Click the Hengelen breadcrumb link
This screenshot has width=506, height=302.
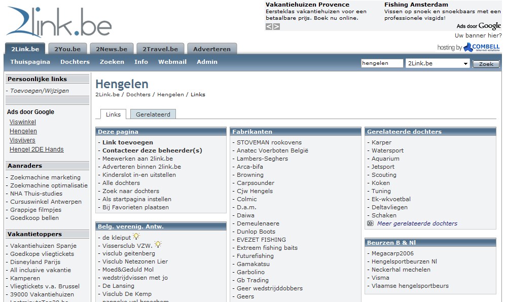(170, 95)
